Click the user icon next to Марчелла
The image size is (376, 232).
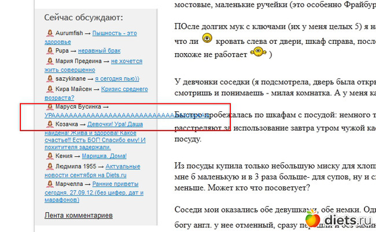coord(49,184)
